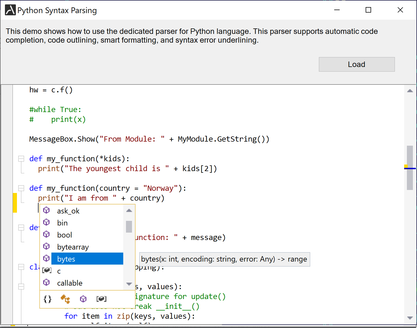Click the completion list up arrow
This screenshot has width=417, height=328.
coord(129,210)
